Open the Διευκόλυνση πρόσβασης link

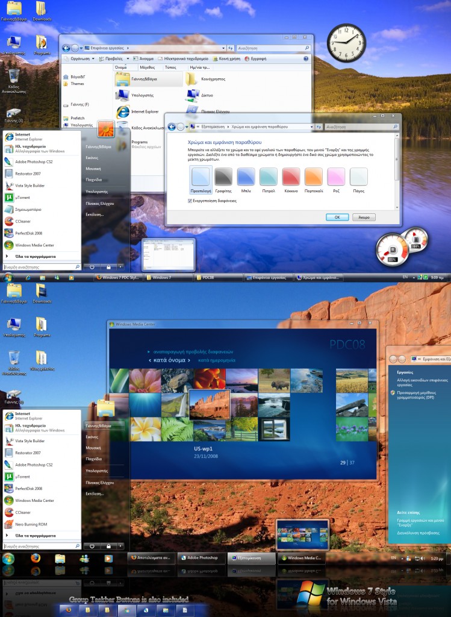coord(418,533)
